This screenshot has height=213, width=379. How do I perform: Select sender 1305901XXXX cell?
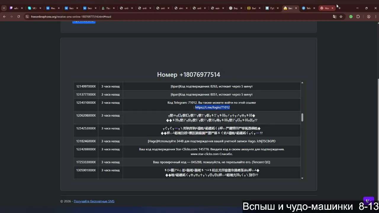(86, 172)
